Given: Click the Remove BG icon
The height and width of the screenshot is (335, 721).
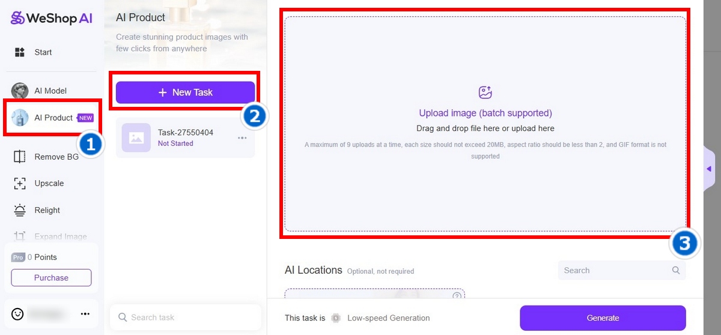Looking at the screenshot, I should pyautogui.click(x=20, y=157).
